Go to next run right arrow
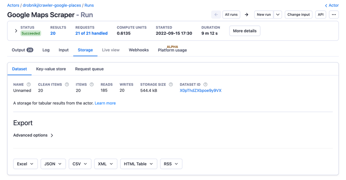346x180 pixels. pyautogui.click(x=246, y=14)
